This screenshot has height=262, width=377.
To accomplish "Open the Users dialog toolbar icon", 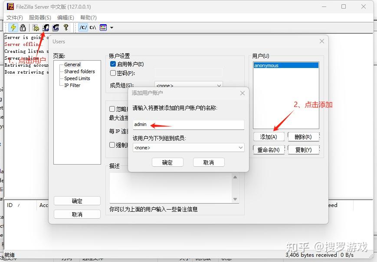I will (x=46, y=28).
